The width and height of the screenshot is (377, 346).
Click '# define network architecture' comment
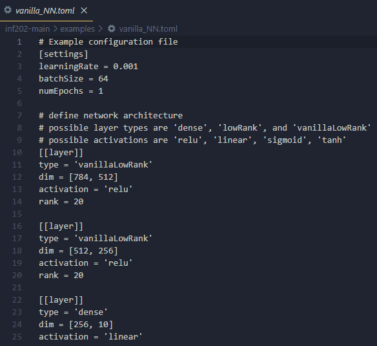tap(110, 116)
